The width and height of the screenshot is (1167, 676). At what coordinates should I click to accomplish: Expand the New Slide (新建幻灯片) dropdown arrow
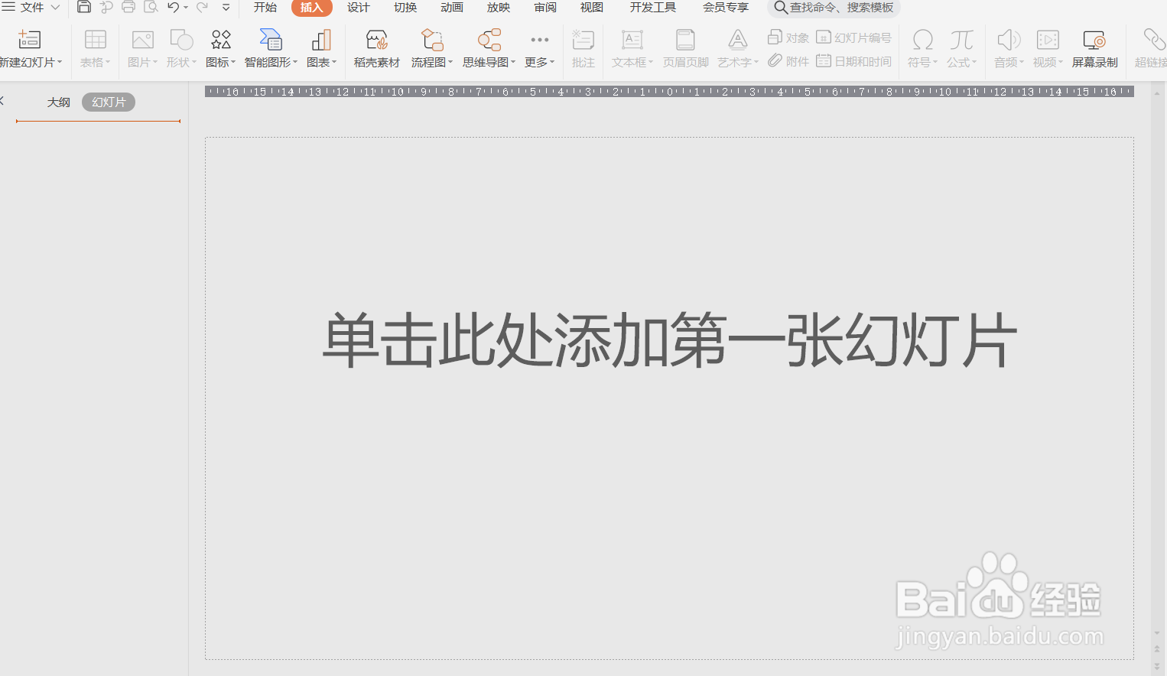tap(60, 63)
